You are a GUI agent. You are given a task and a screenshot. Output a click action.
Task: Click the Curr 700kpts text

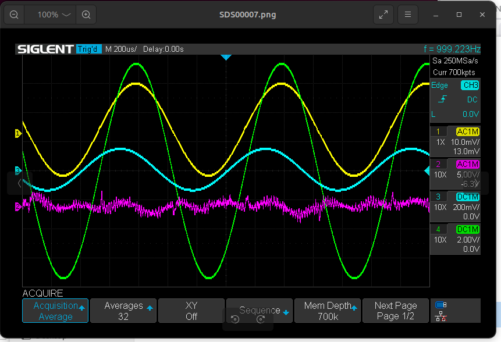click(x=454, y=73)
